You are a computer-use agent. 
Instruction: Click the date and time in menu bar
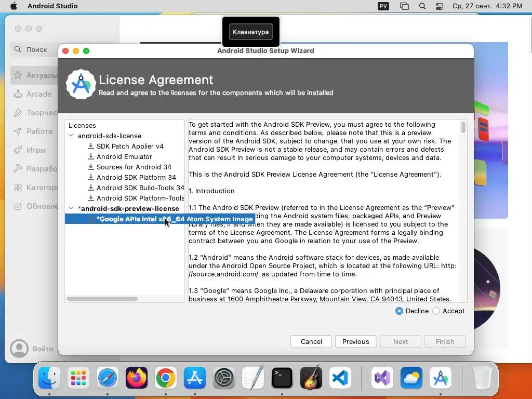point(487,6)
